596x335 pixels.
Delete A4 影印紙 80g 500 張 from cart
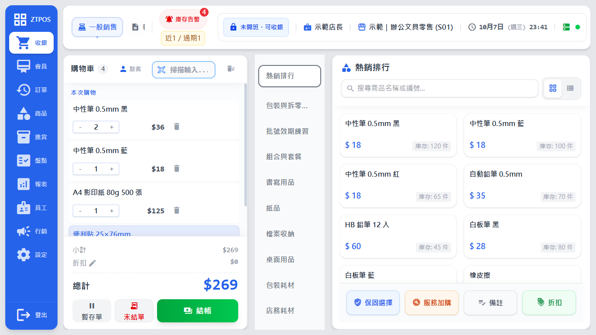(x=177, y=210)
